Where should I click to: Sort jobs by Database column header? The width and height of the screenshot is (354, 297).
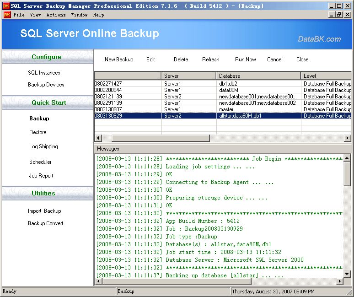coord(258,76)
